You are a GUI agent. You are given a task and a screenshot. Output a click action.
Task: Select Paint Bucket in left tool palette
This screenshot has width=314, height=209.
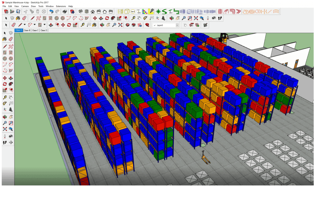pyautogui.click(x=5, y=39)
